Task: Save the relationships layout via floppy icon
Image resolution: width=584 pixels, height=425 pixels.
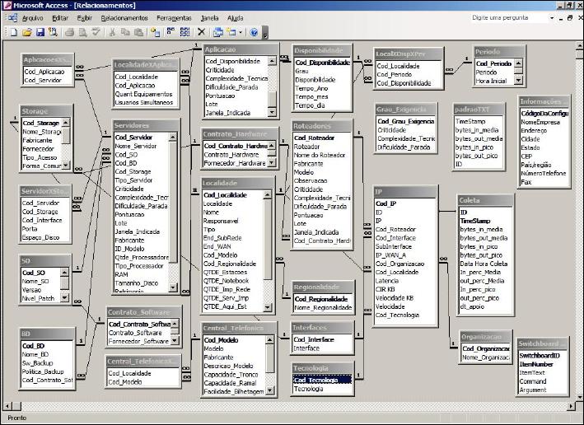Action: 40,32
